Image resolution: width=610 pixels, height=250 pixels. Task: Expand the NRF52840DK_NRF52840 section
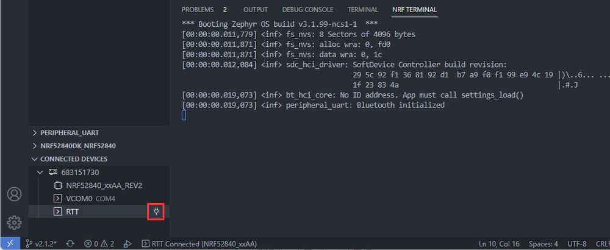click(x=77, y=146)
